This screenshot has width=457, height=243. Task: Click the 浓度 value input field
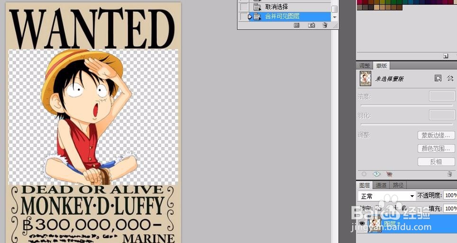(442, 96)
